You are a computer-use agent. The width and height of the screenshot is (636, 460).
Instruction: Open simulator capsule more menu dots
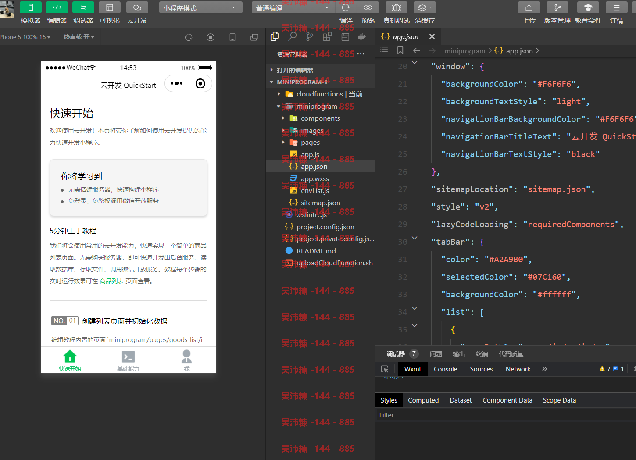(177, 83)
